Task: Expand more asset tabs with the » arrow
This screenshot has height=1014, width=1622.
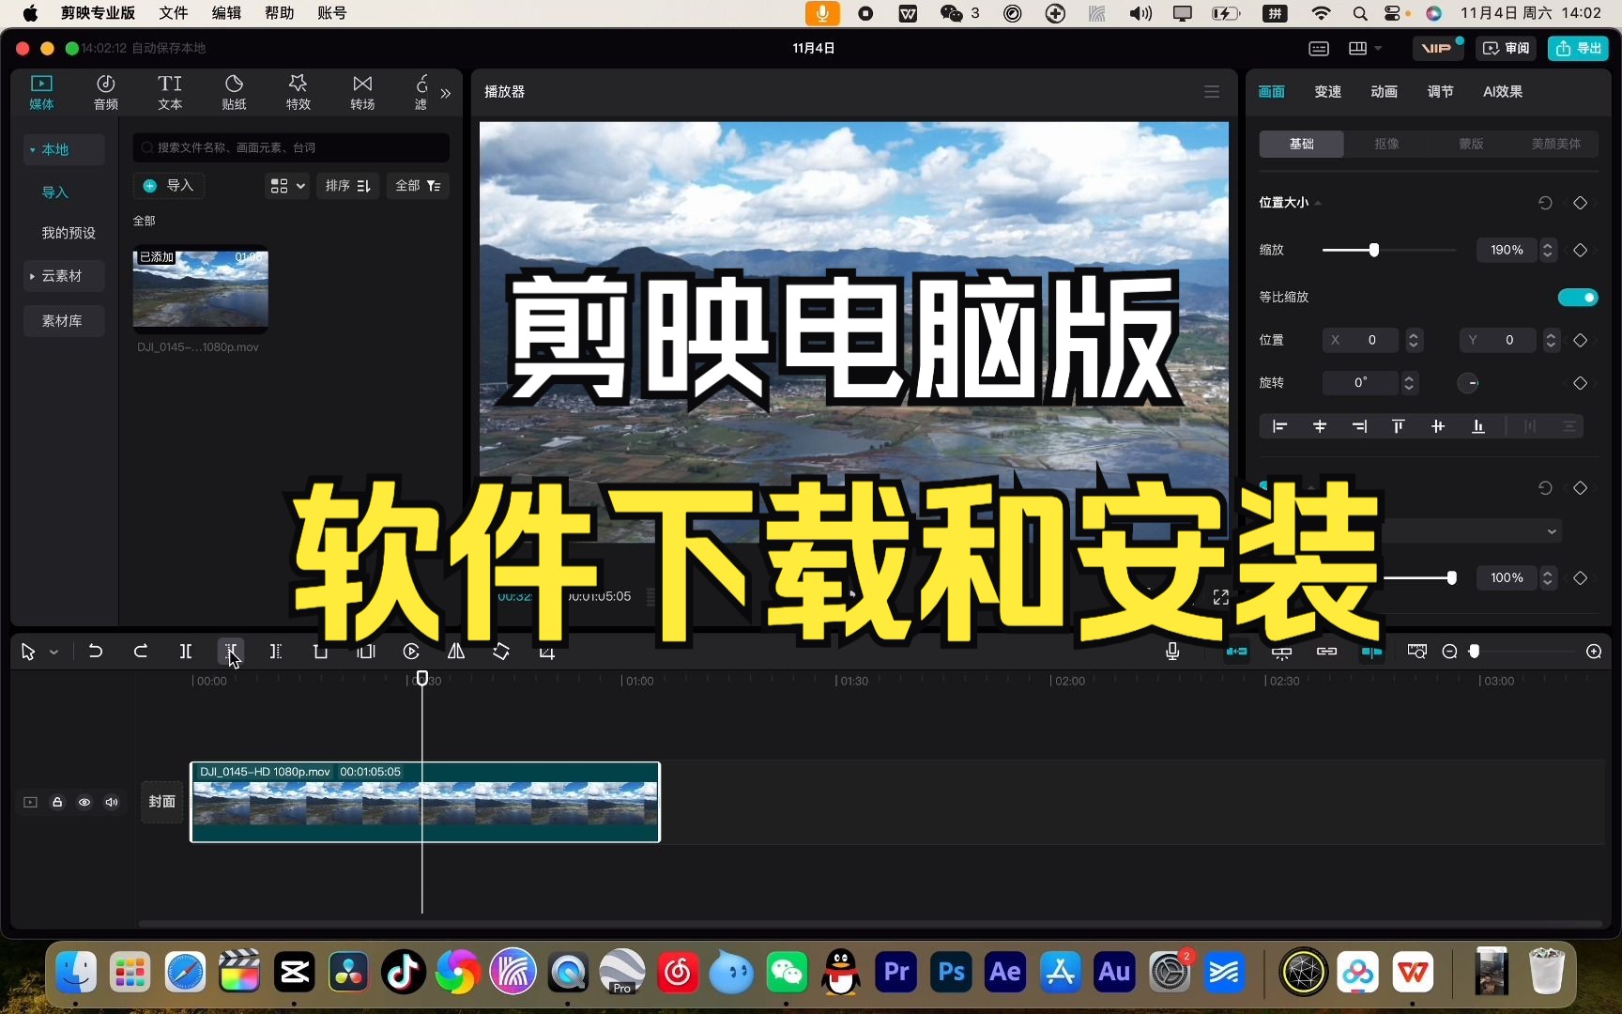Action: point(446,93)
